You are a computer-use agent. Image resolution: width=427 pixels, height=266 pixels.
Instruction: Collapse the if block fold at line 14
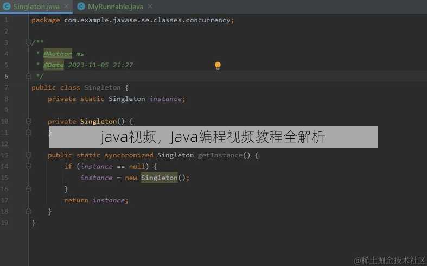pyautogui.click(x=28, y=166)
